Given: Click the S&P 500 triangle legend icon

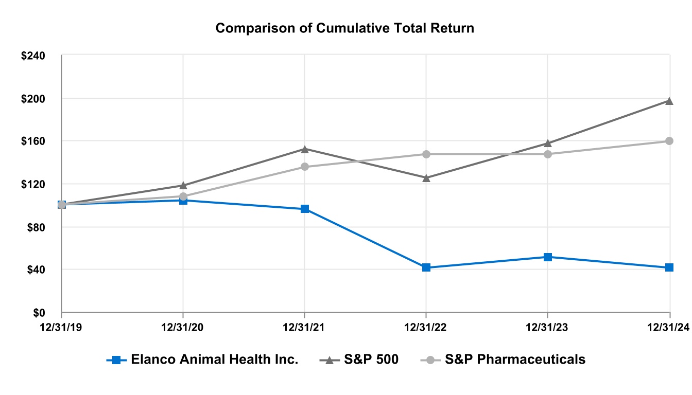Looking at the screenshot, I should point(330,360).
